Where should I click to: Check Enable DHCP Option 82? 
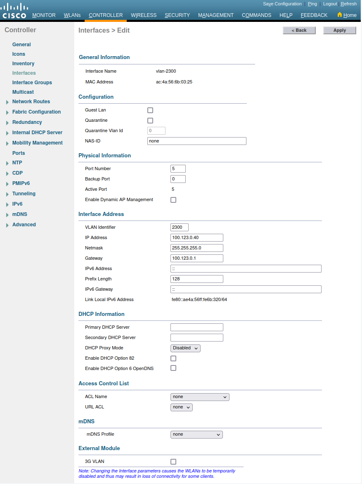pos(173,358)
